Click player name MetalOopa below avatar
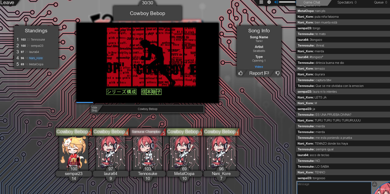This screenshot has width=390, height=194. (184, 174)
